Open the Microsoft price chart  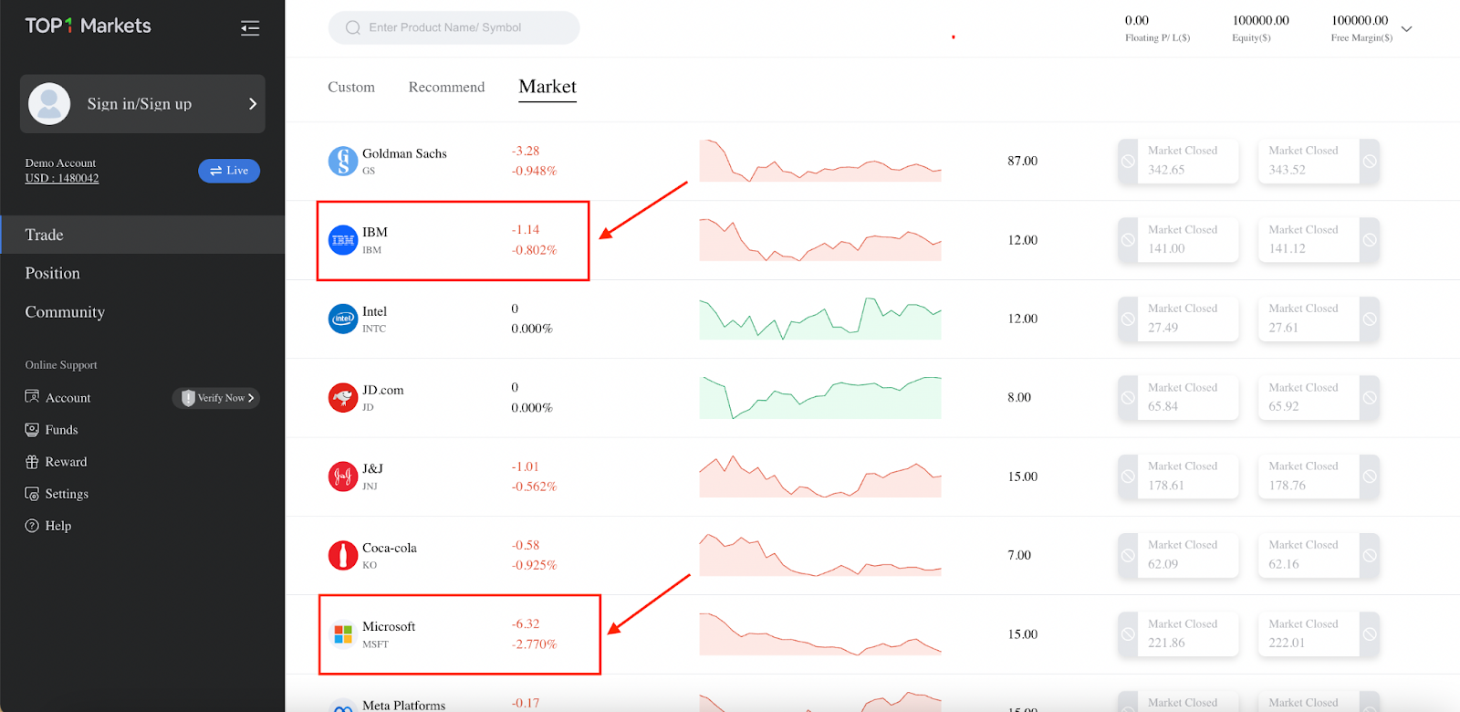coord(820,633)
